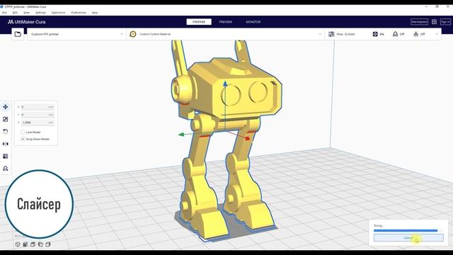Open the Edit menu
The image size is (453, 255).
tap(15, 13)
